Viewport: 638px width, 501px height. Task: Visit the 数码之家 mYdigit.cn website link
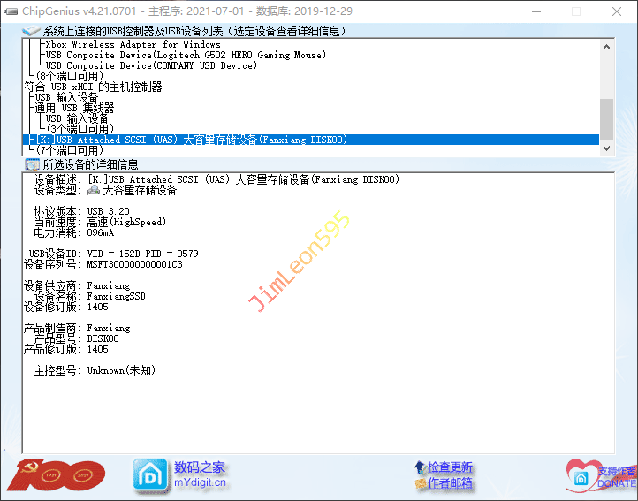click(x=200, y=474)
